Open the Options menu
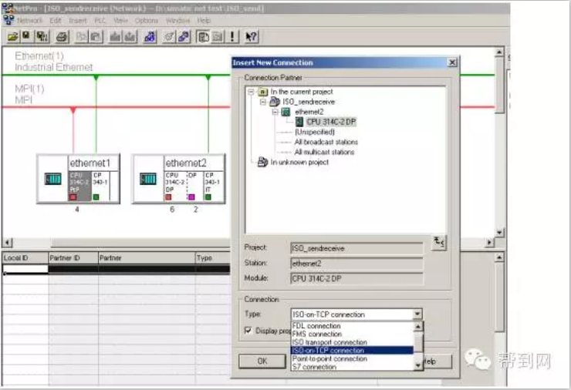Viewport: 571px width, 390px height. (146, 21)
